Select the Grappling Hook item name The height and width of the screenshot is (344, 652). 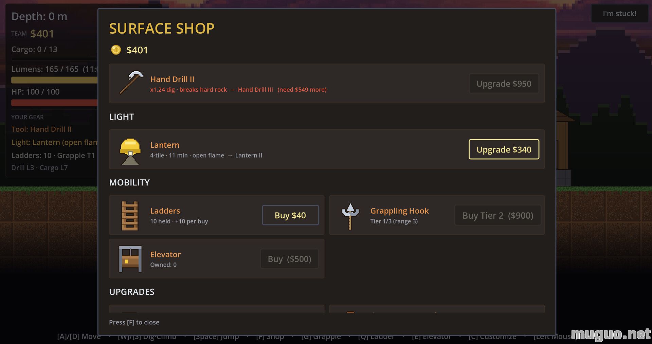tap(399, 211)
